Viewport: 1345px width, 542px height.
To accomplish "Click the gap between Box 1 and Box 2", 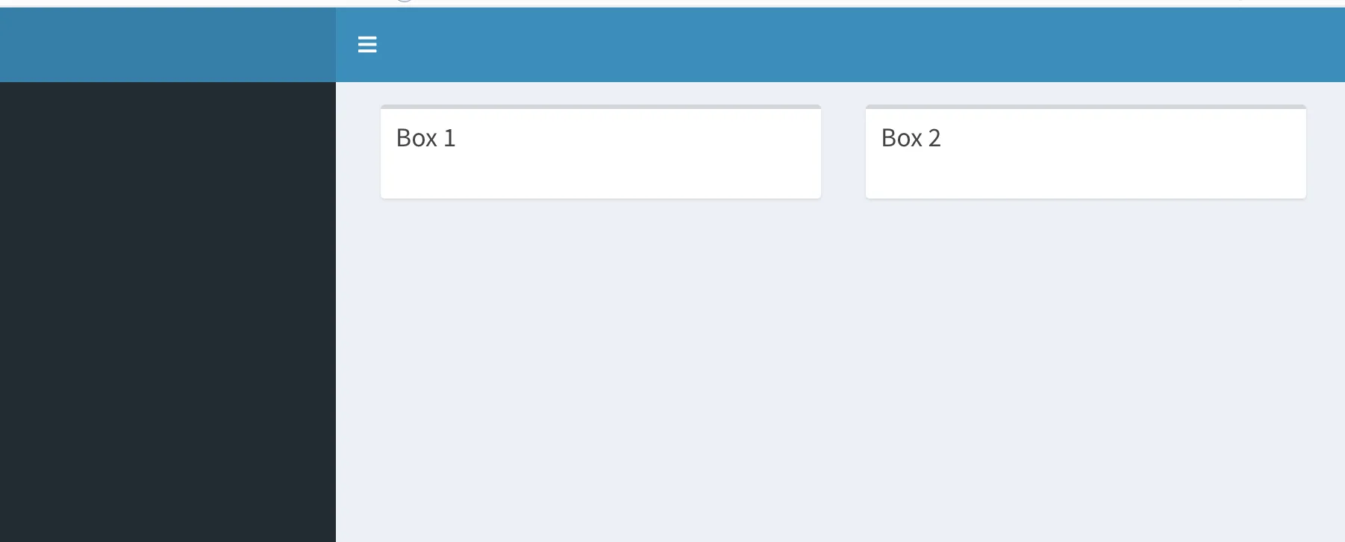I will click(x=843, y=152).
